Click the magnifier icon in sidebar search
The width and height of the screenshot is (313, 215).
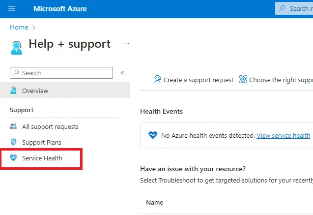point(16,73)
